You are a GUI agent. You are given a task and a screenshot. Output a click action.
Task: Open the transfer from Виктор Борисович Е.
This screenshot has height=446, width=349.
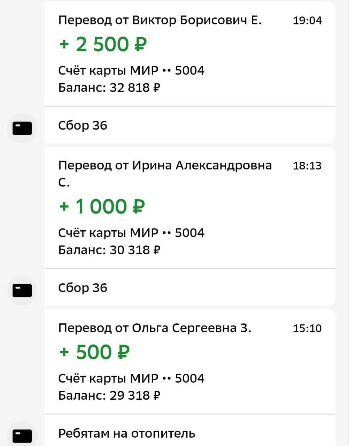pos(160,20)
